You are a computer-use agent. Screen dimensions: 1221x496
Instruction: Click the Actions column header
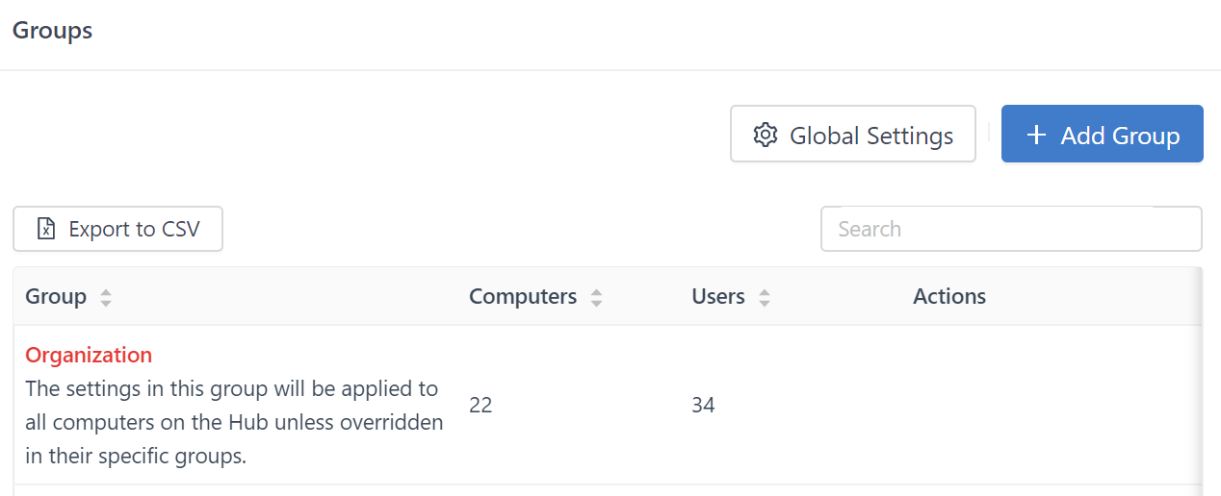click(949, 296)
